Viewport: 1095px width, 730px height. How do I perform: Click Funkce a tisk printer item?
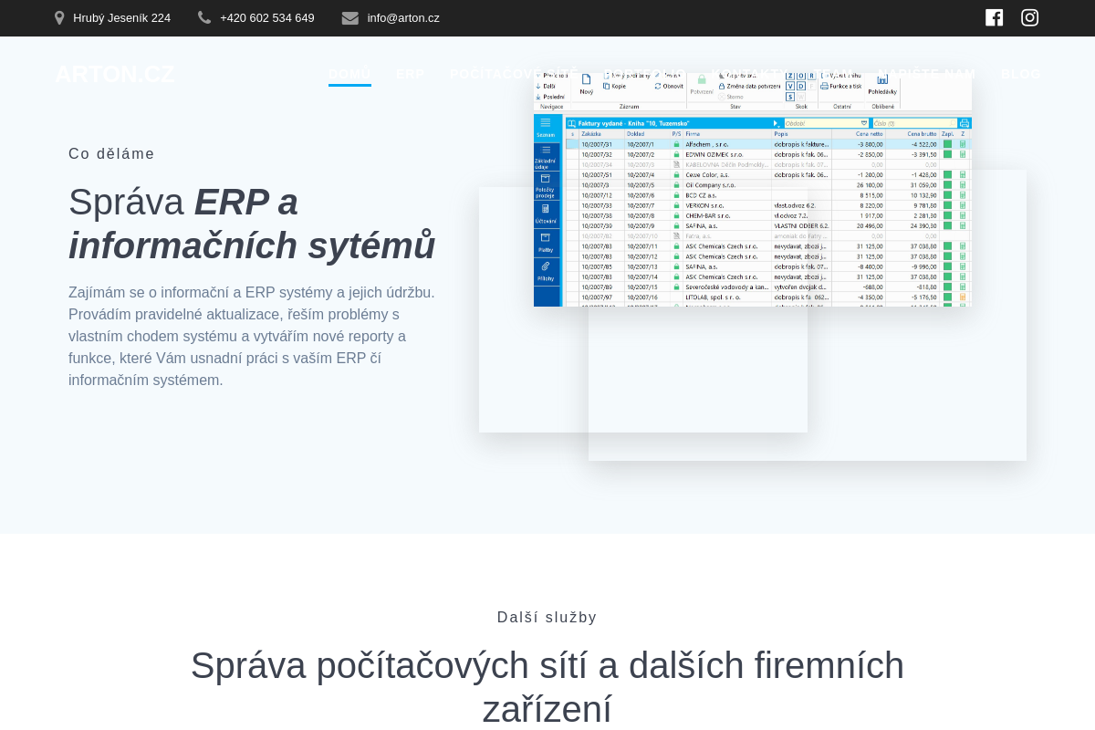(840, 86)
